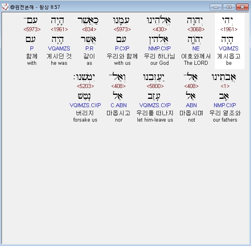Select Hebrew word above <3068>
The height and width of the screenshot is (246, 251).
click(x=195, y=21)
